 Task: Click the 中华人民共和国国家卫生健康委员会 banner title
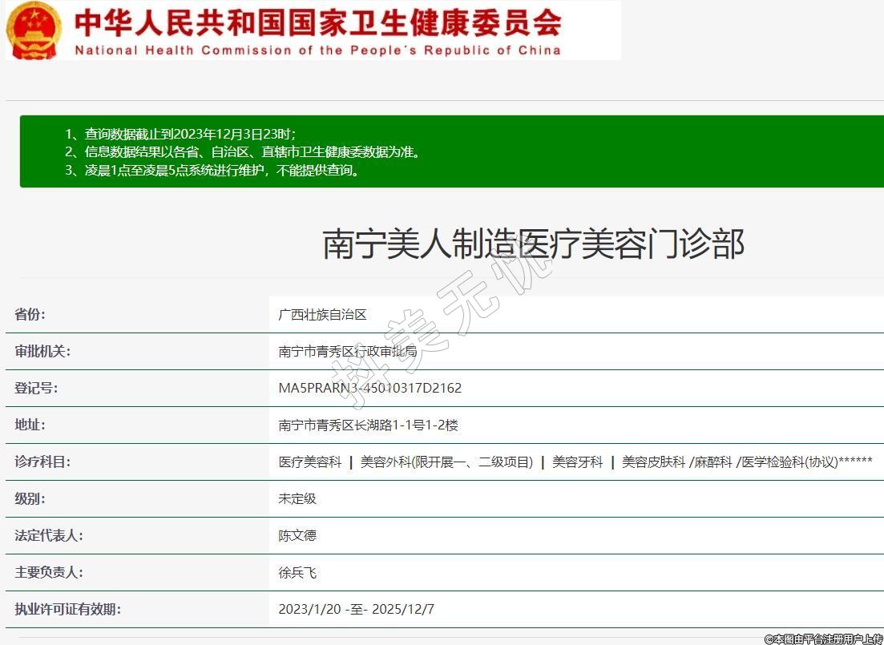[317, 23]
